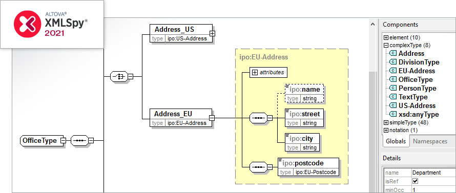Select the EU-Address complexType icon in Components

pos(393,71)
